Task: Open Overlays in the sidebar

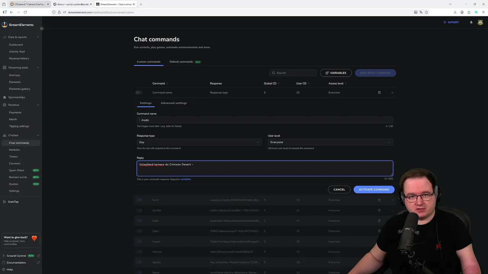Action: point(14,75)
